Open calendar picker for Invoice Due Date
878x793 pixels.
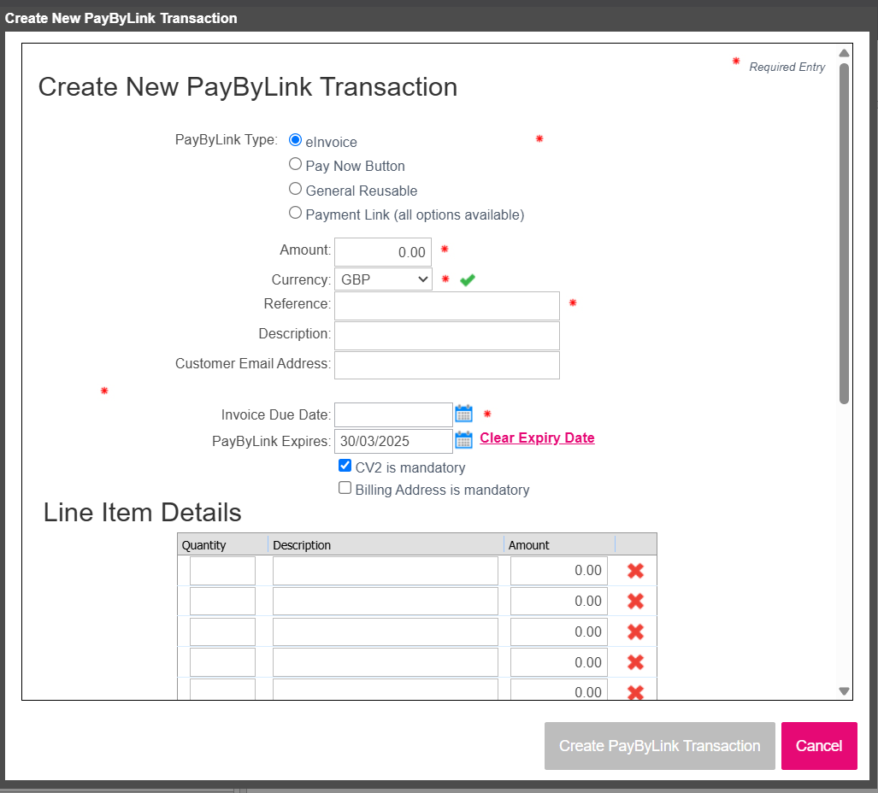tap(463, 414)
